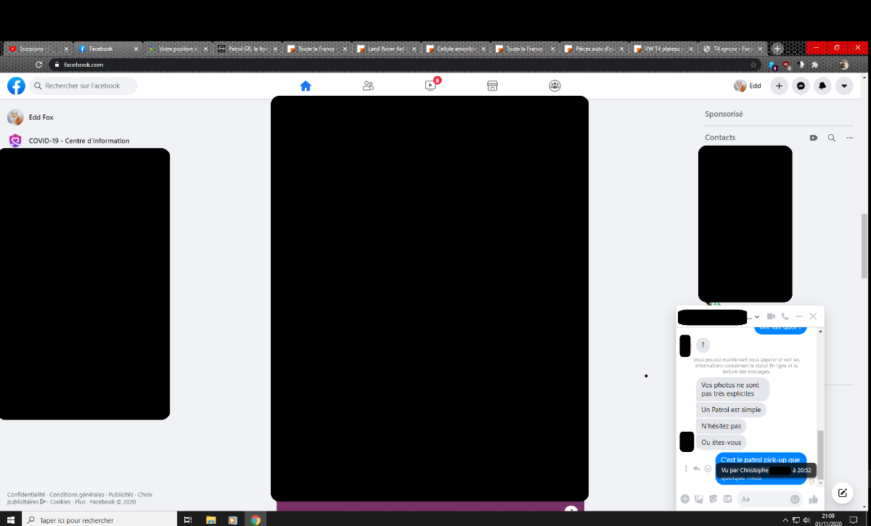Open message more options dots

[x=686, y=469]
